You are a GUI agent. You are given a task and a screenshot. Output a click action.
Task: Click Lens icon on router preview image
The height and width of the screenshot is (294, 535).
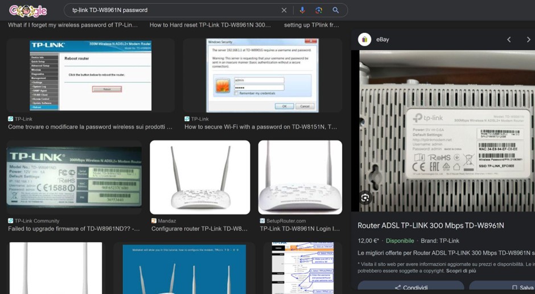[365, 198]
